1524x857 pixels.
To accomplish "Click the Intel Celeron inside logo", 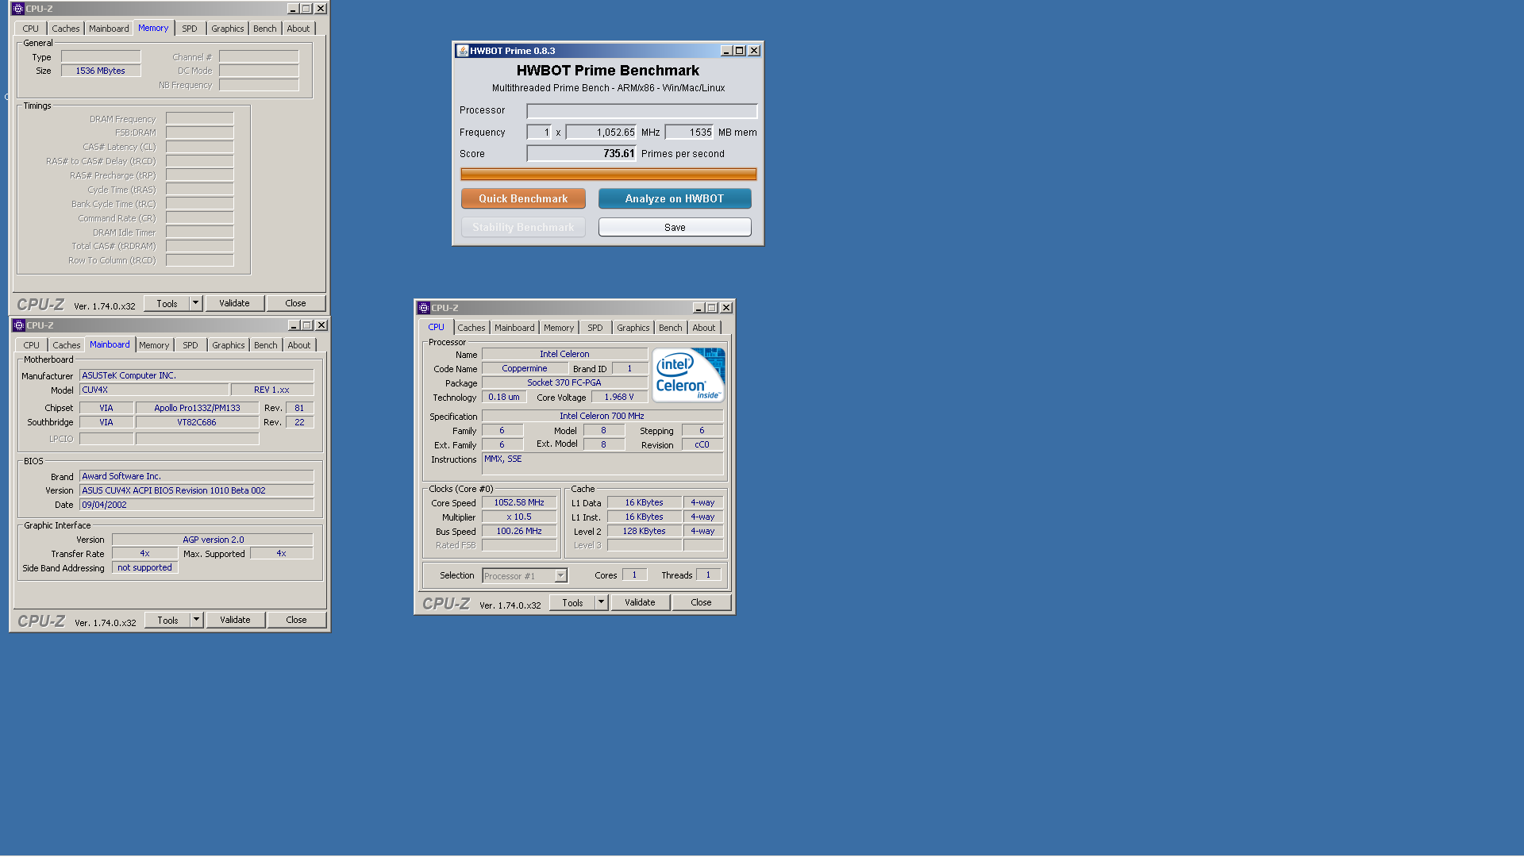I will [688, 375].
